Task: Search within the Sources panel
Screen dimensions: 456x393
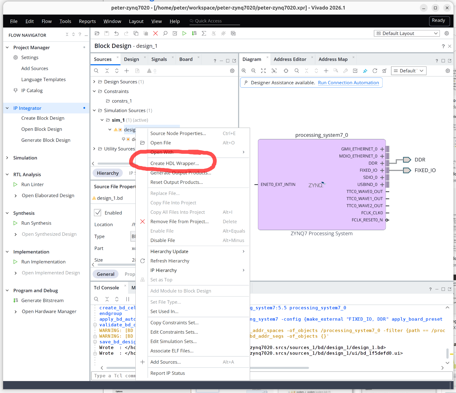Action: pyautogui.click(x=96, y=71)
